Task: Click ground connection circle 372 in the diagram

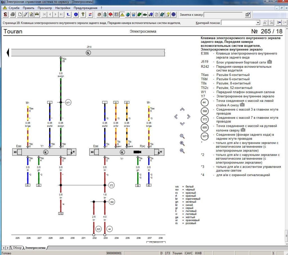Action: [111, 185]
